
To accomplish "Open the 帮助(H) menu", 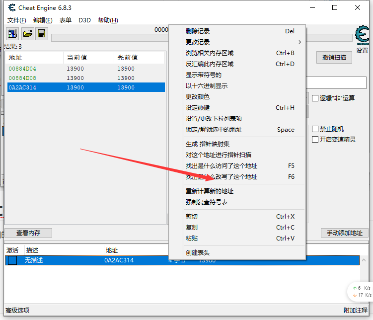I will (x=108, y=20).
